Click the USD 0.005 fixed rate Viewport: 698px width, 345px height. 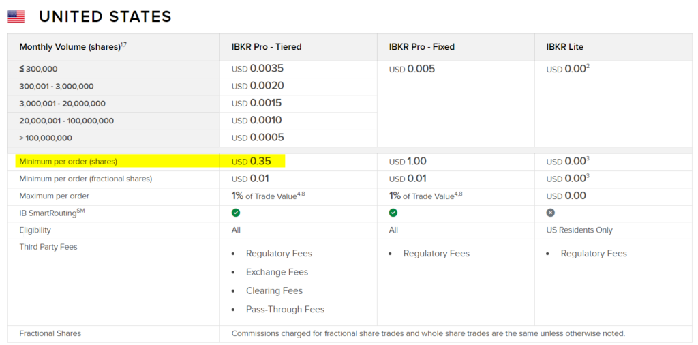[x=412, y=70]
